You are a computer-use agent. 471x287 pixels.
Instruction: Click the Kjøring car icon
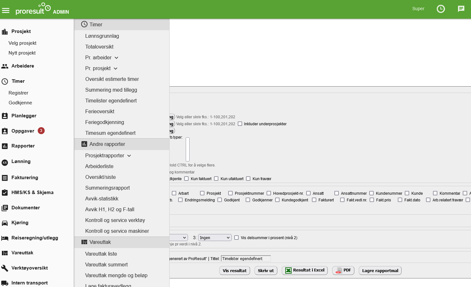[5, 223]
